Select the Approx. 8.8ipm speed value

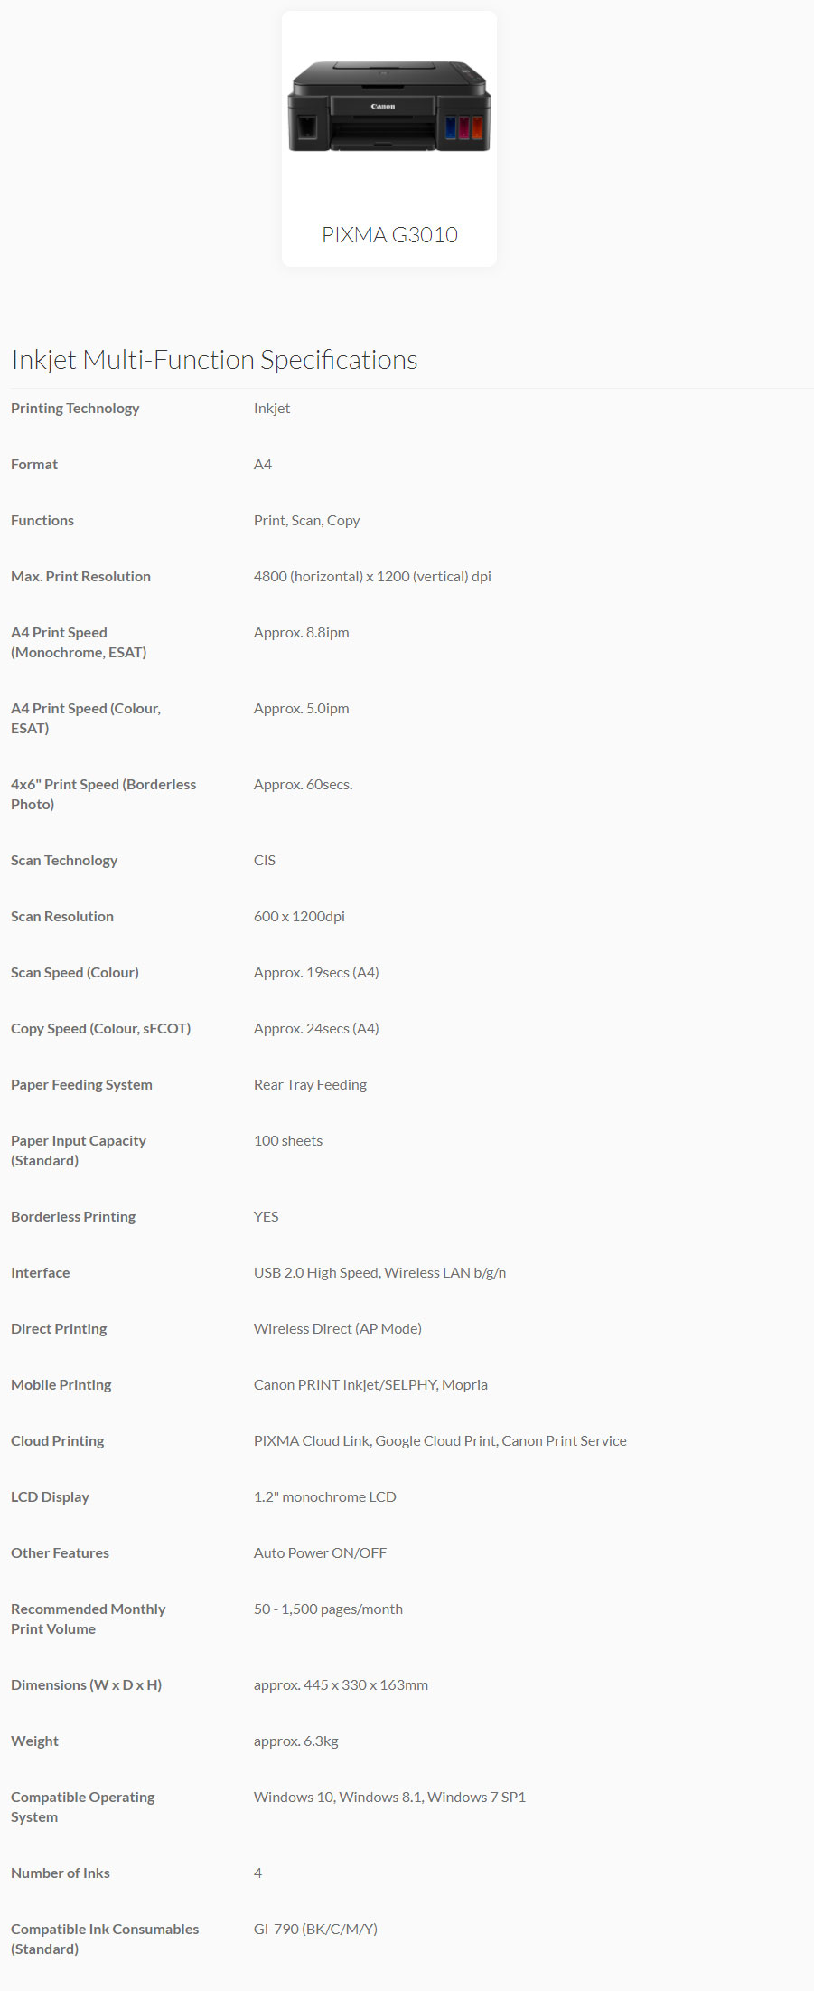301,633
